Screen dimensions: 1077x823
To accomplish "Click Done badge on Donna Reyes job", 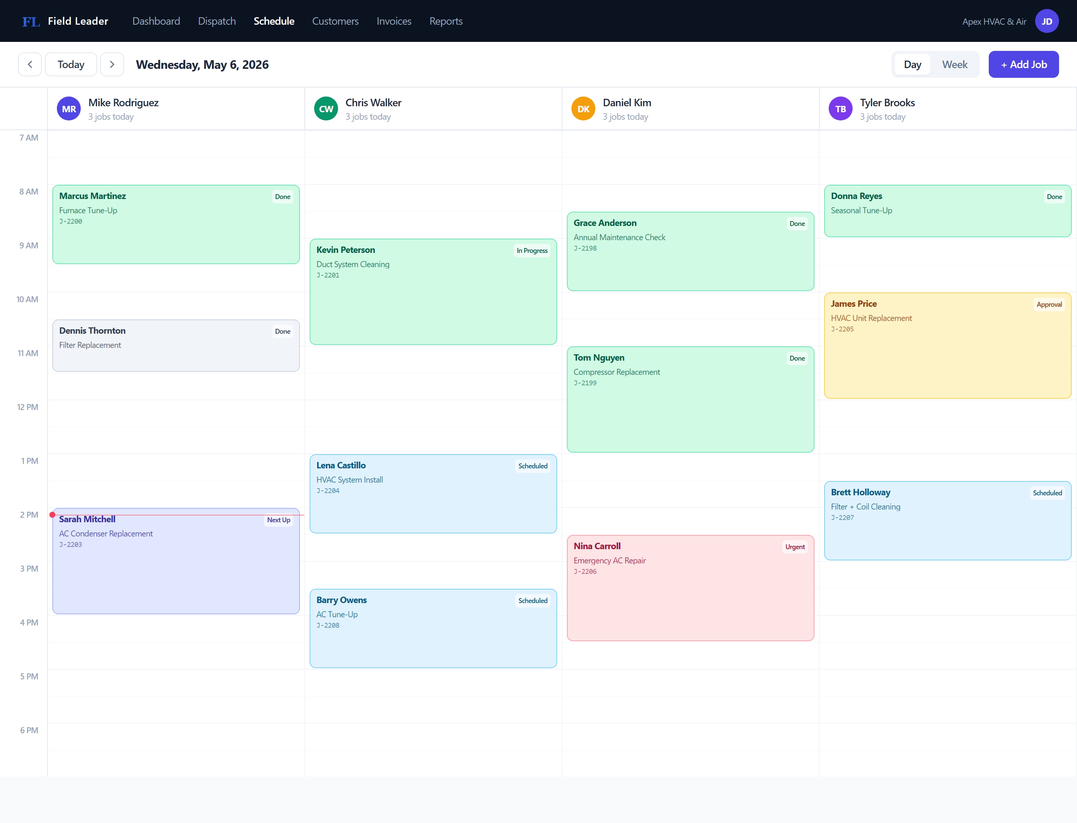I will pos(1055,197).
